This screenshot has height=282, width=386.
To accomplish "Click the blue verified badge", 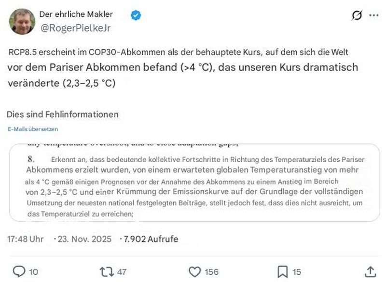I will coord(136,15).
